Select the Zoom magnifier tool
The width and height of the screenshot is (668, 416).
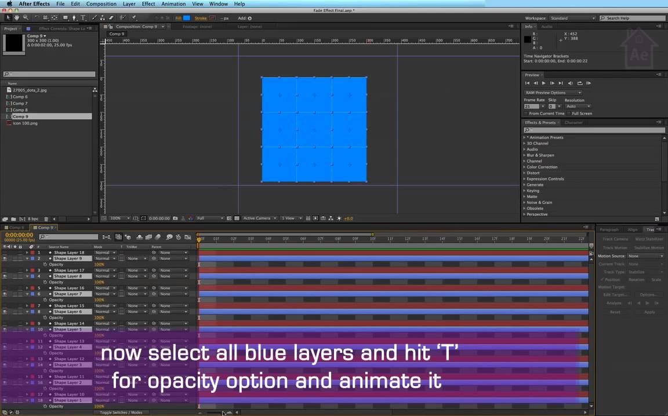click(x=26, y=18)
